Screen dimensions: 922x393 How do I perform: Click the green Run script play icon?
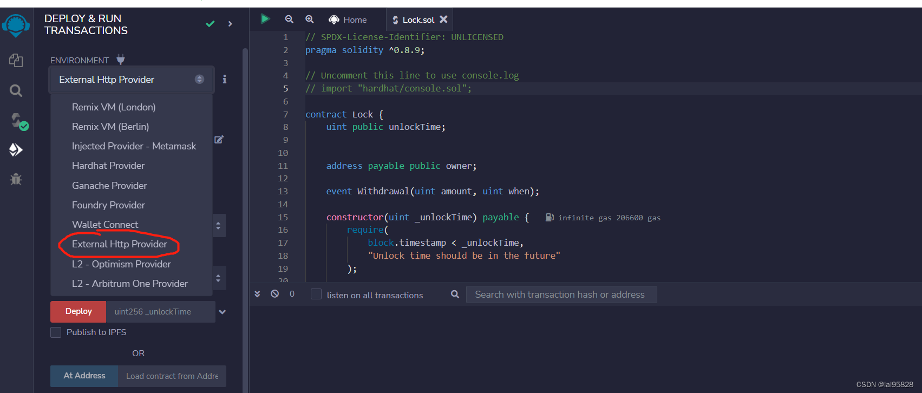[x=265, y=19]
